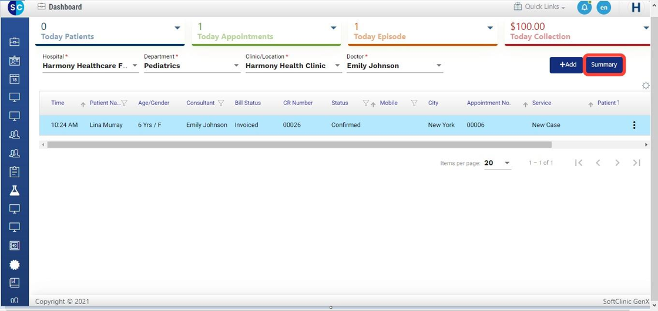
Task: Filter the Status column with the funnel icon
Action: [x=365, y=103]
